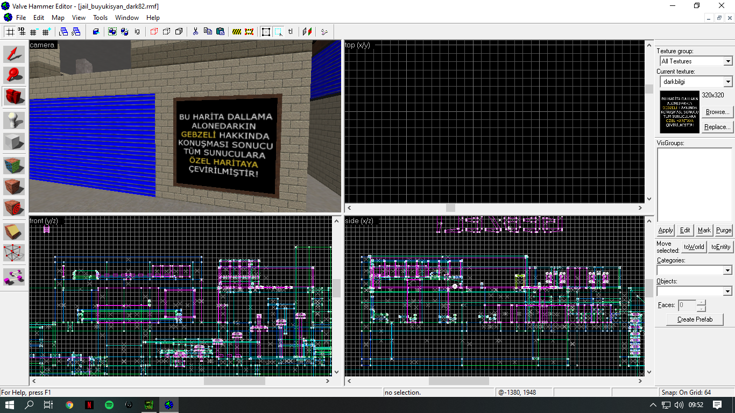Click the Replace... texture button
735x413 pixels.
click(x=717, y=127)
